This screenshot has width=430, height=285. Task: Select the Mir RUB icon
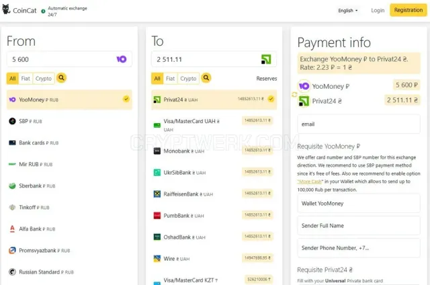[12, 164]
